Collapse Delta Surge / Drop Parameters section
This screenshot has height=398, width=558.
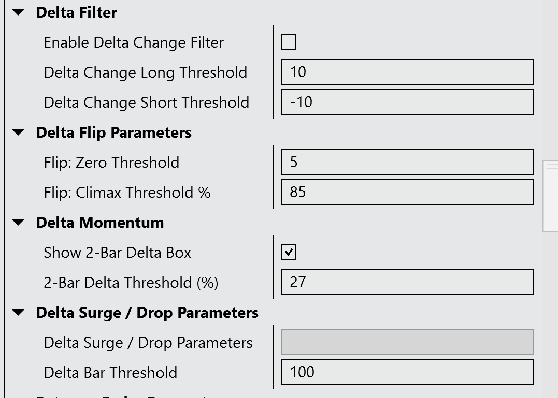coord(19,313)
